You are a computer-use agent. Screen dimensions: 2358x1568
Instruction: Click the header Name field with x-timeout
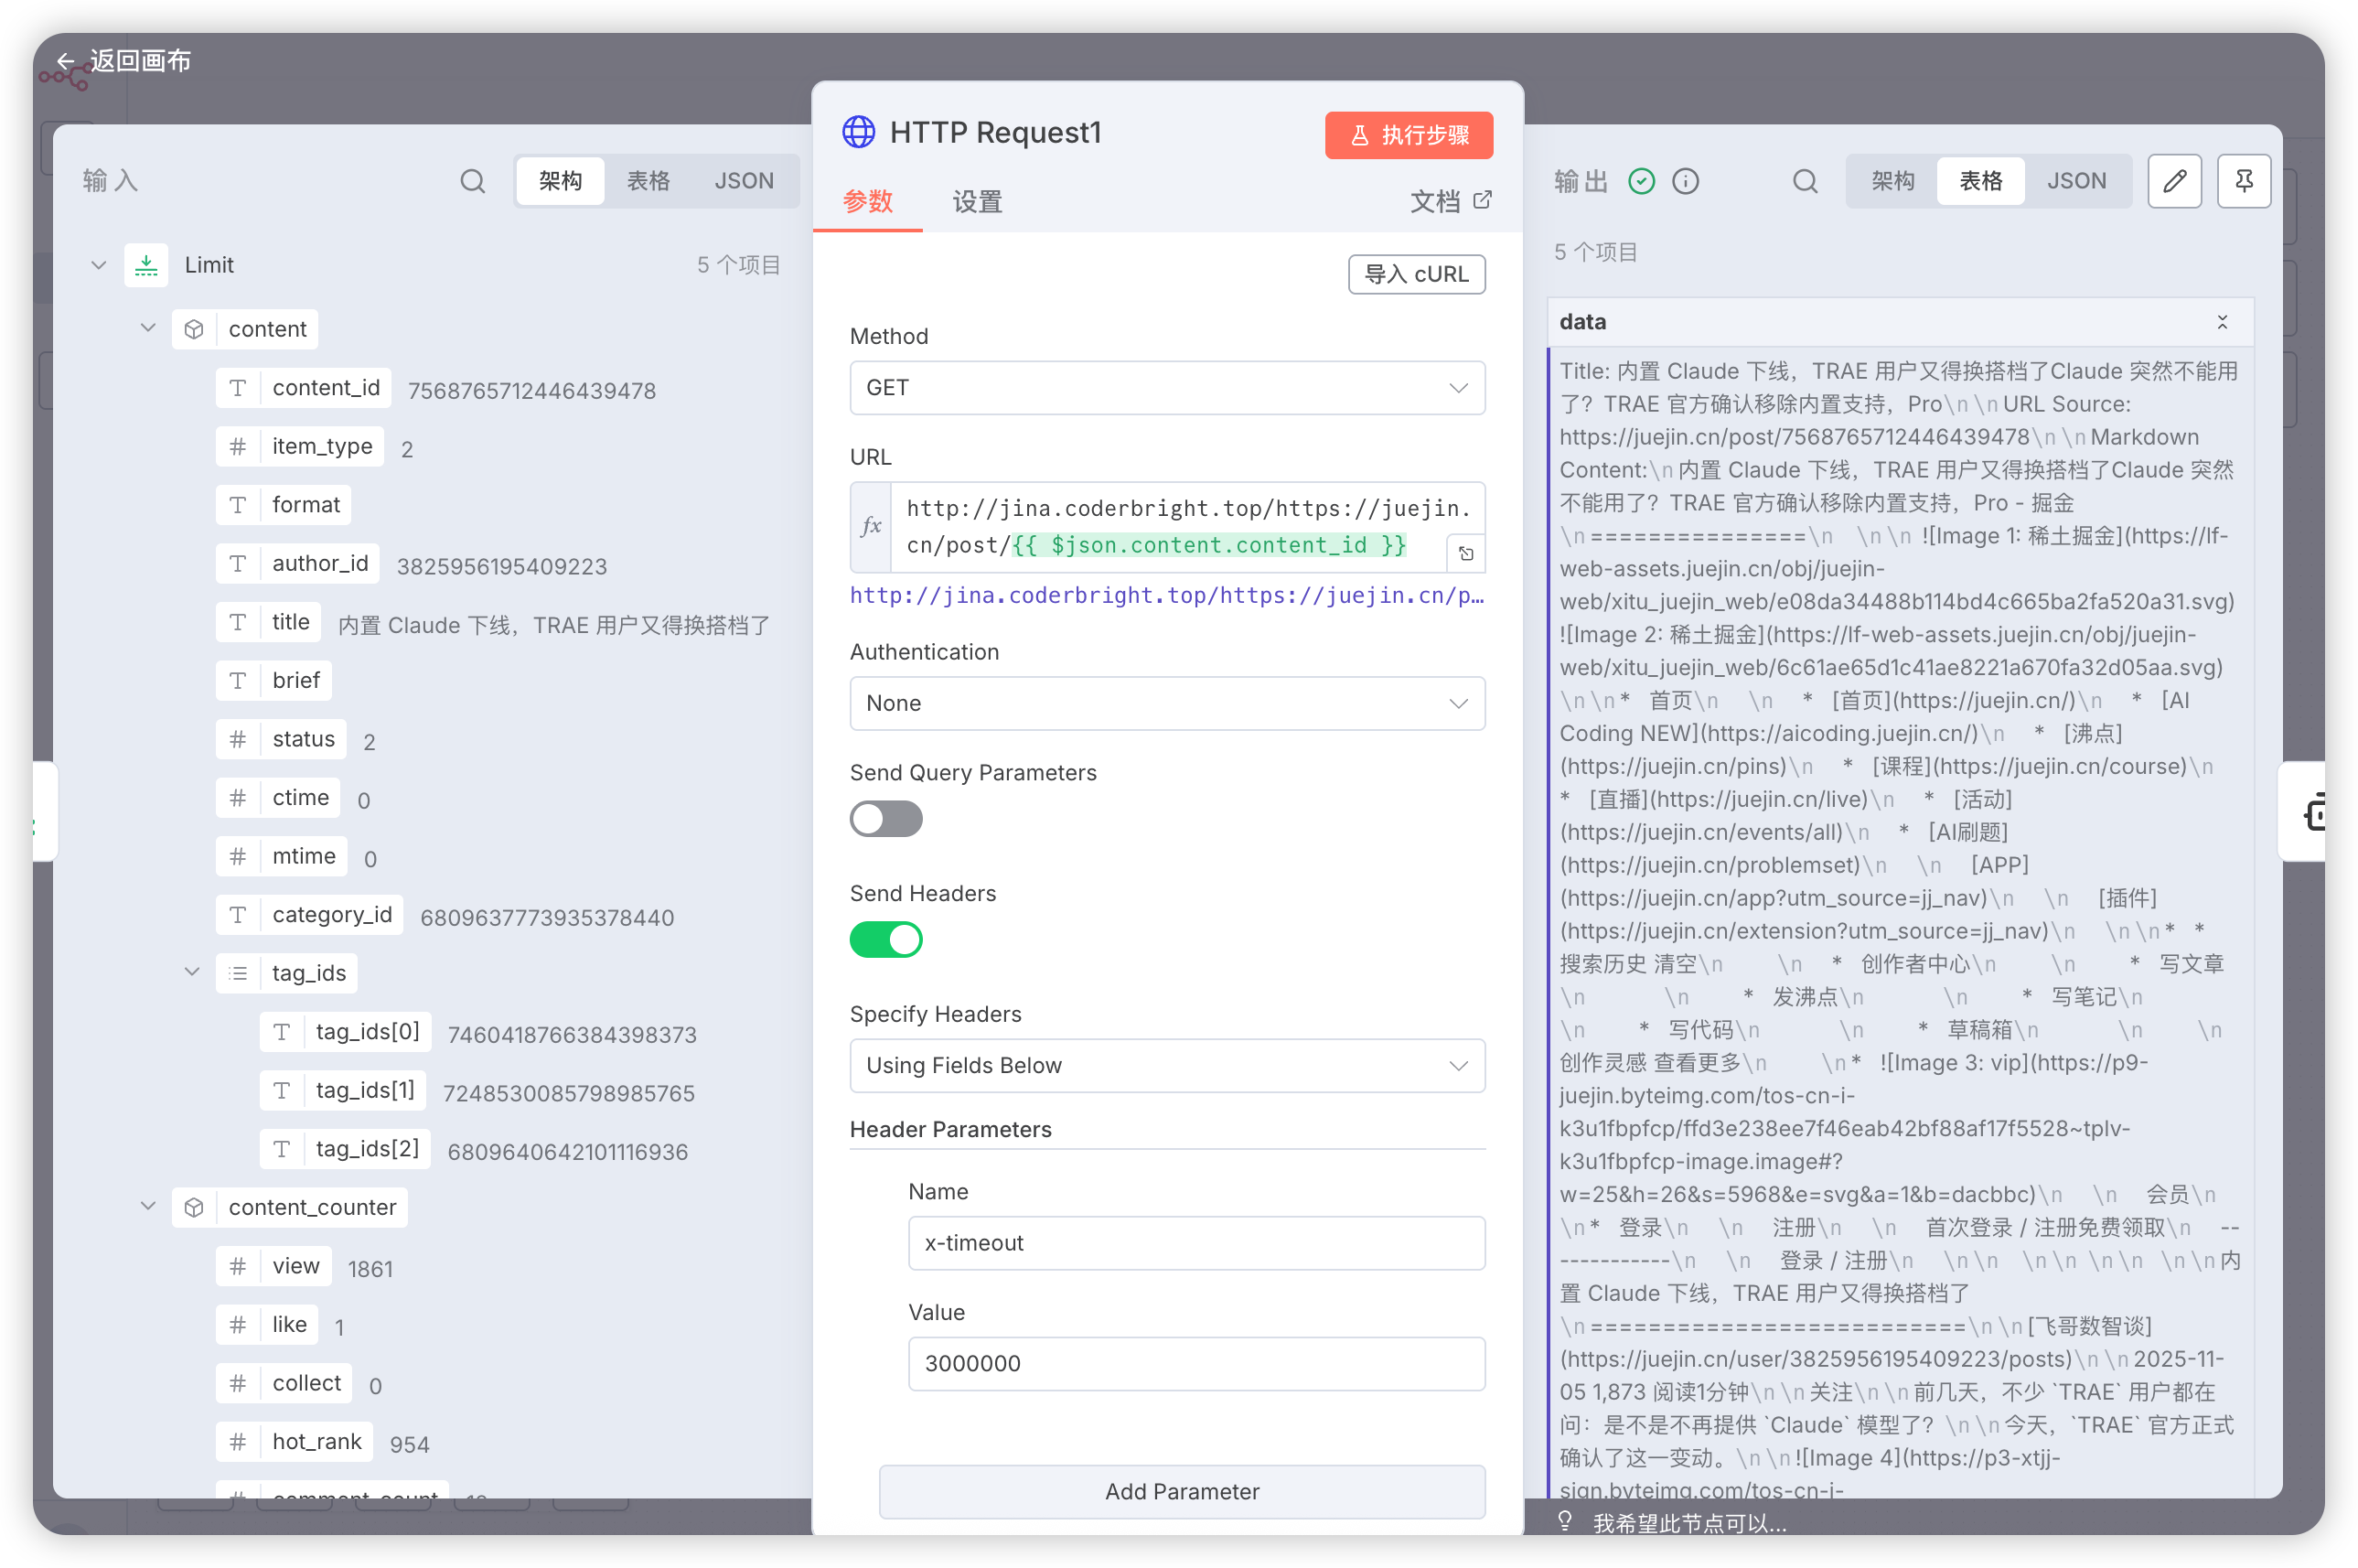tap(1195, 1243)
